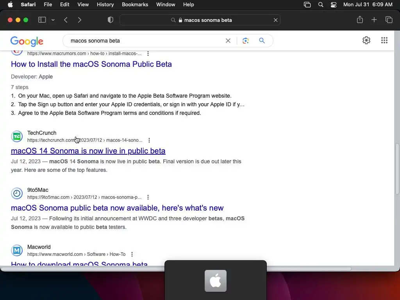
Task: Click the Google search input field
Action: [146, 41]
